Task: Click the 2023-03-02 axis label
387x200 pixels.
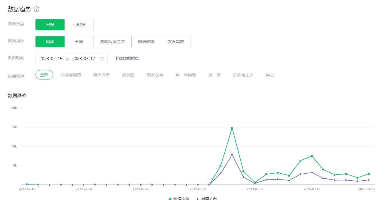Action: [198, 189]
